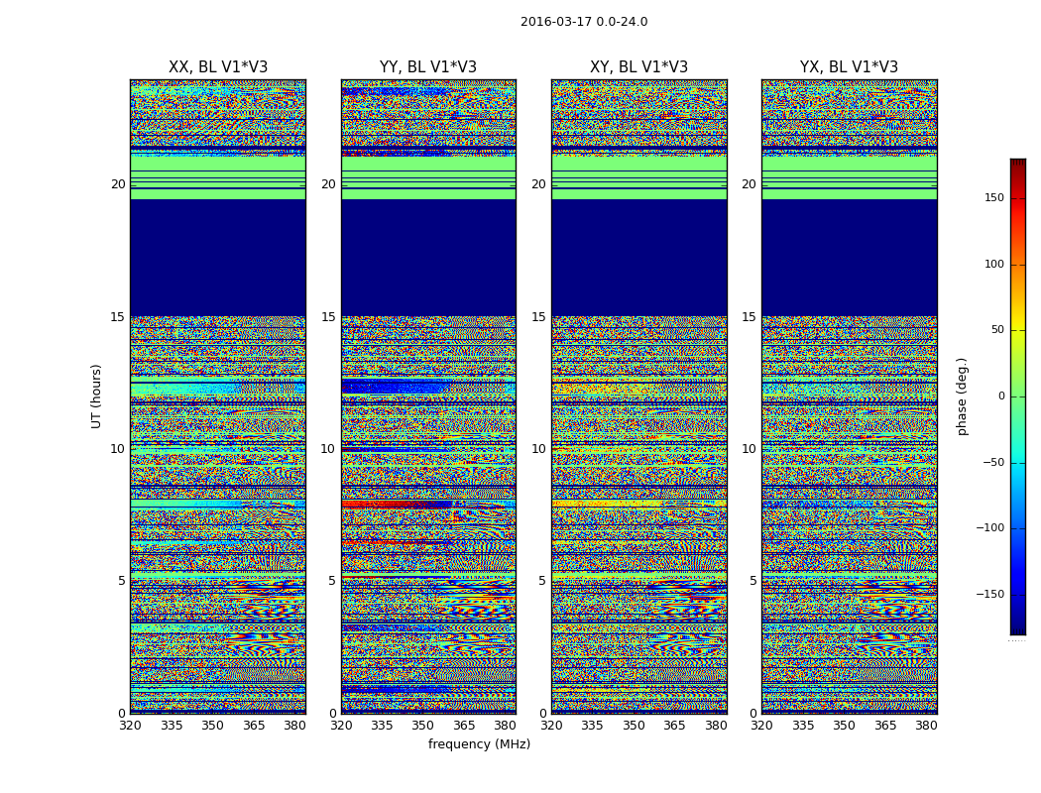Select the "−150" colorbar tick label
Screen dimensions: 1041x793
pyautogui.click(x=989, y=595)
